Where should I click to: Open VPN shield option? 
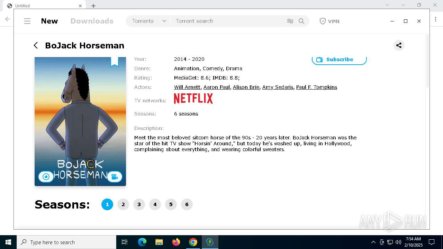pos(329,21)
